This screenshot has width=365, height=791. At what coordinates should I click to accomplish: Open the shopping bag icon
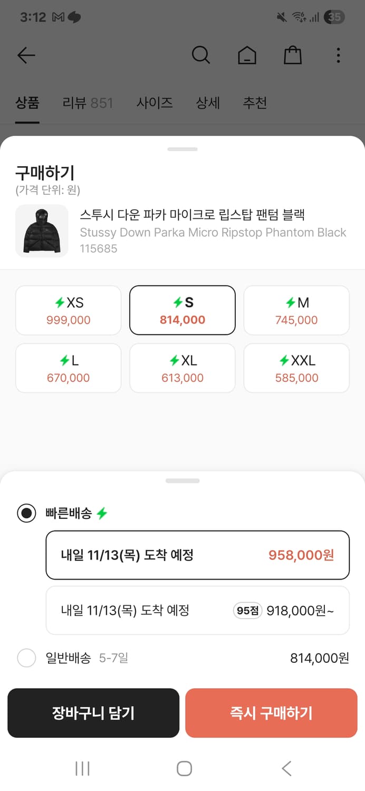click(293, 55)
